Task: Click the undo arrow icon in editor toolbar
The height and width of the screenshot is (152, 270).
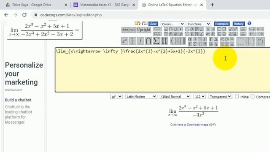Action: point(138,23)
